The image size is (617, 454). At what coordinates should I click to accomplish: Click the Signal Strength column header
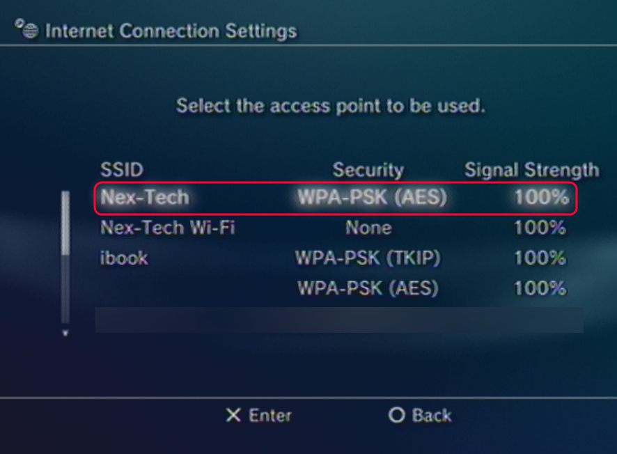531,169
